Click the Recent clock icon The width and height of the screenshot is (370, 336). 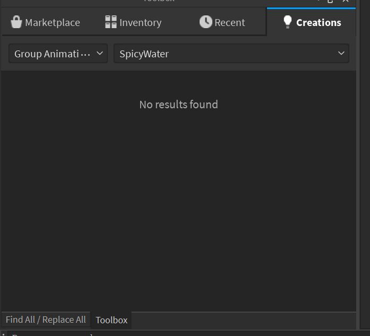point(206,22)
